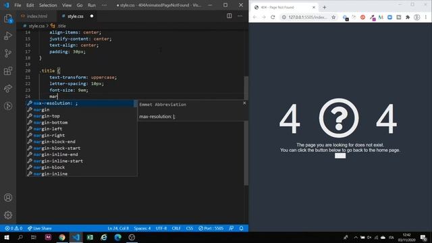Stop Live Server on Port 5505
Image resolution: width=432 pixels, height=243 pixels.
(211, 228)
